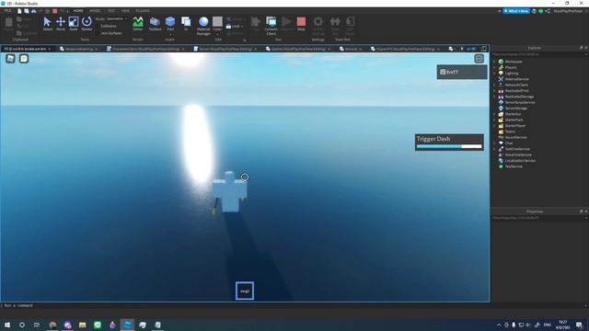Select LocalizationService in Explorer
Viewport: 589px width, 331px height.
tap(519, 161)
